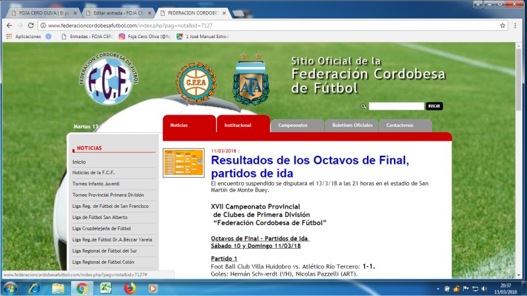Viewport: 527px width, 296px height.
Task: Click into the site search field
Action: pyautogui.click(x=397, y=106)
